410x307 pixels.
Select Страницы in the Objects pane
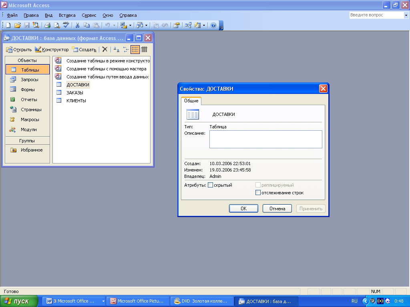coord(28,110)
